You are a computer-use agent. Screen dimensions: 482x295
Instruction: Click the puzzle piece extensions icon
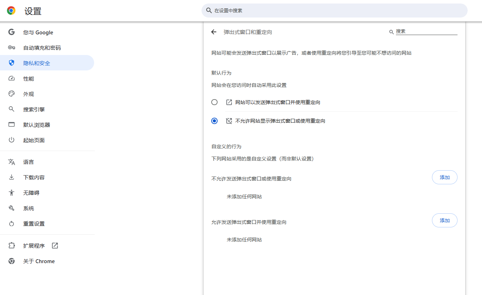[x=12, y=246]
